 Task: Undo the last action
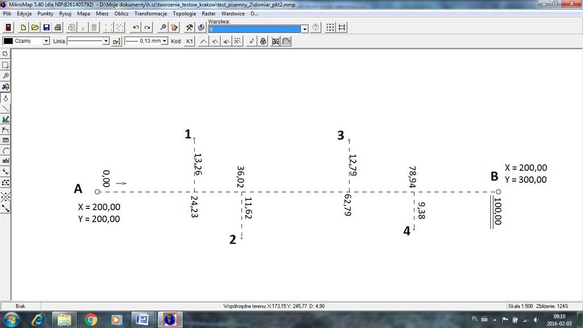(136, 27)
